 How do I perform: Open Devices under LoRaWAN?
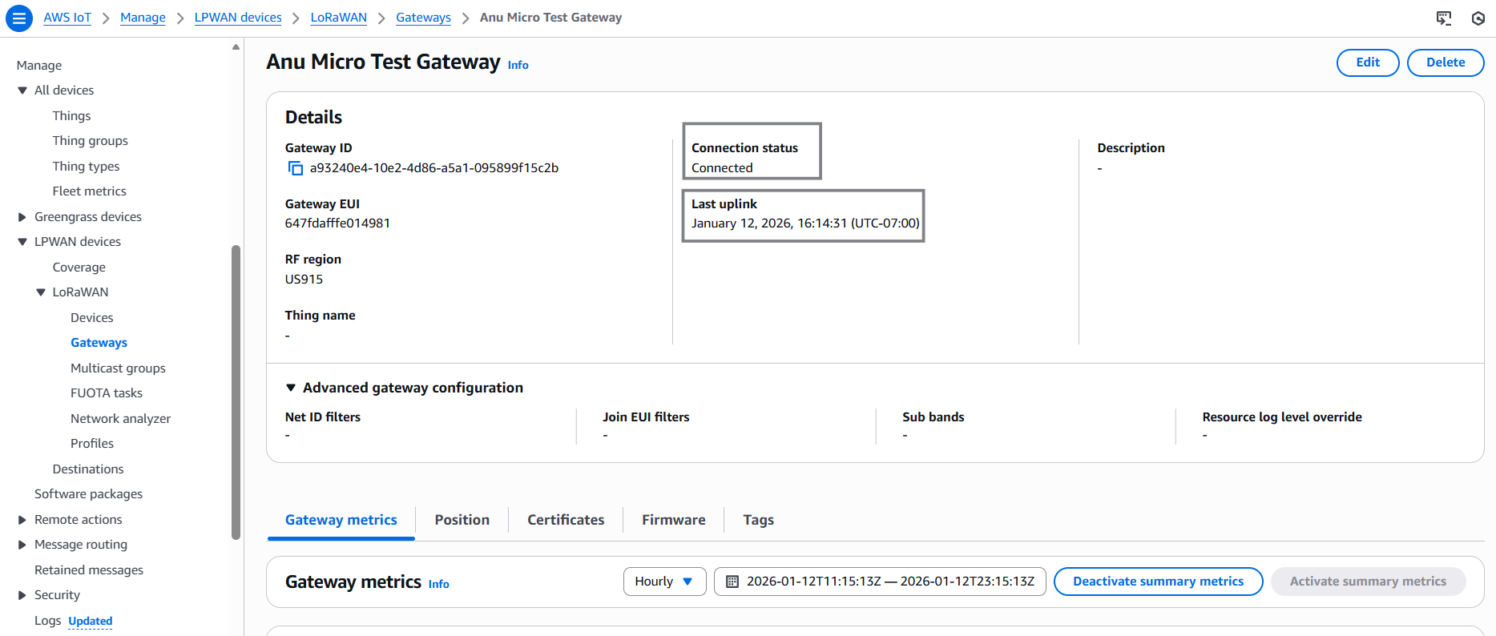click(x=91, y=318)
